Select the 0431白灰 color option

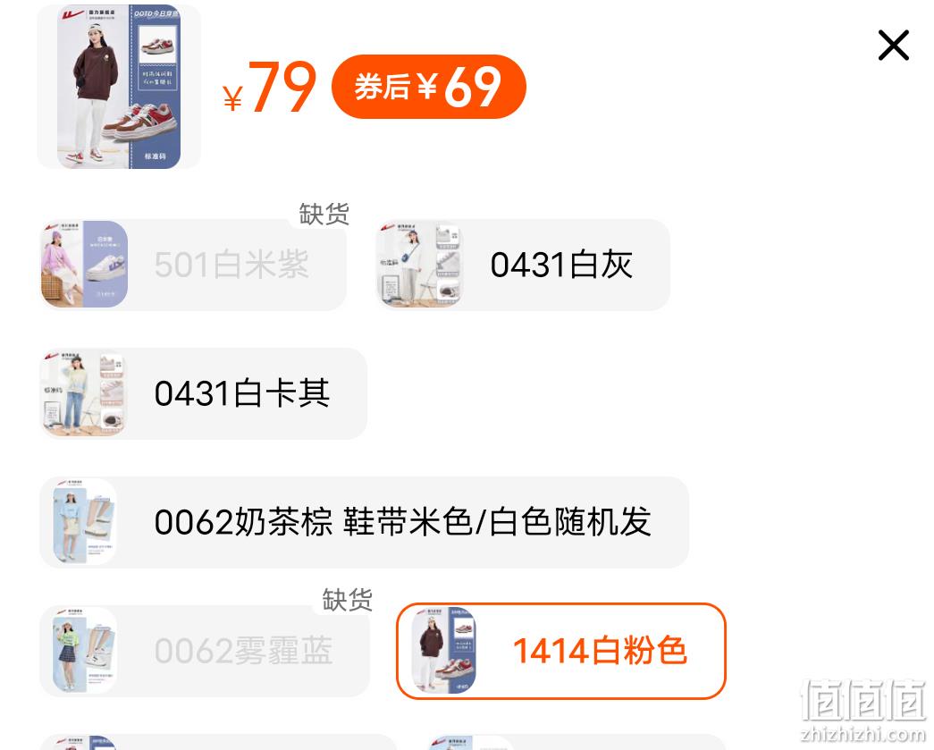pyautogui.click(x=524, y=265)
